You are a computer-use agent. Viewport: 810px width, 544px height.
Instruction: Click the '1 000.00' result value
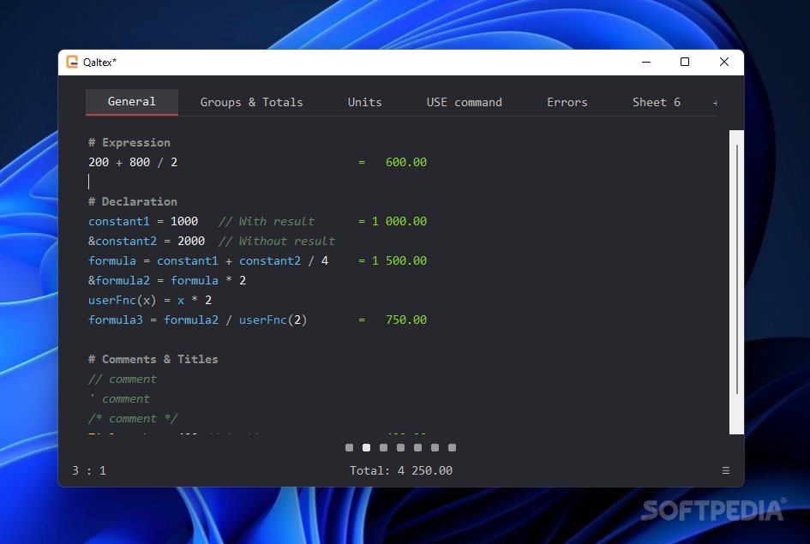tap(399, 221)
